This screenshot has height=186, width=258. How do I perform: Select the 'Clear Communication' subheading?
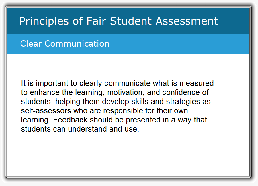click(x=65, y=44)
